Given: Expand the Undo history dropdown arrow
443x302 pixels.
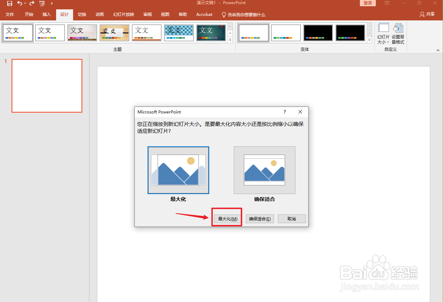Looking at the screenshot, I should 25,3.
